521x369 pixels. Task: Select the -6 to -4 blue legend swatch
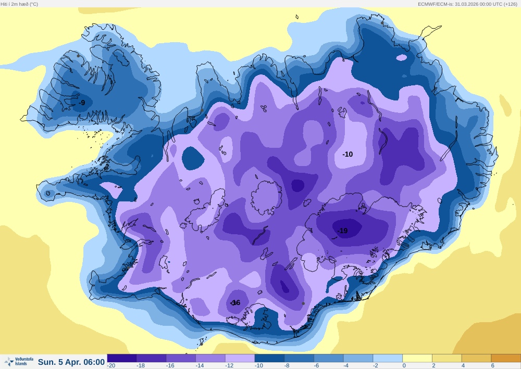(x=329, y=358)
